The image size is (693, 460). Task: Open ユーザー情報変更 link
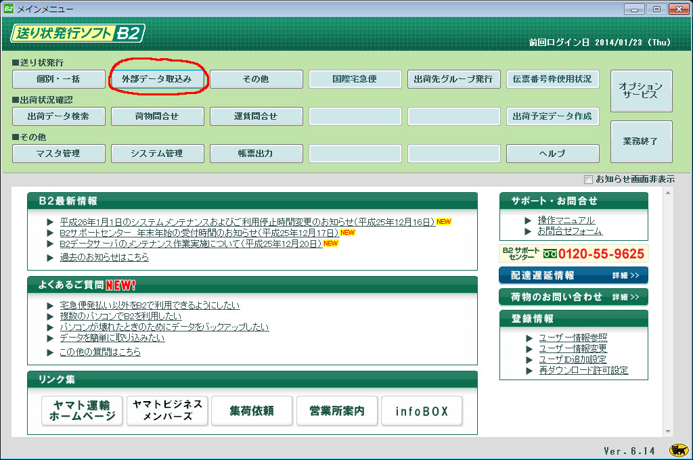[x=573, y=348]
